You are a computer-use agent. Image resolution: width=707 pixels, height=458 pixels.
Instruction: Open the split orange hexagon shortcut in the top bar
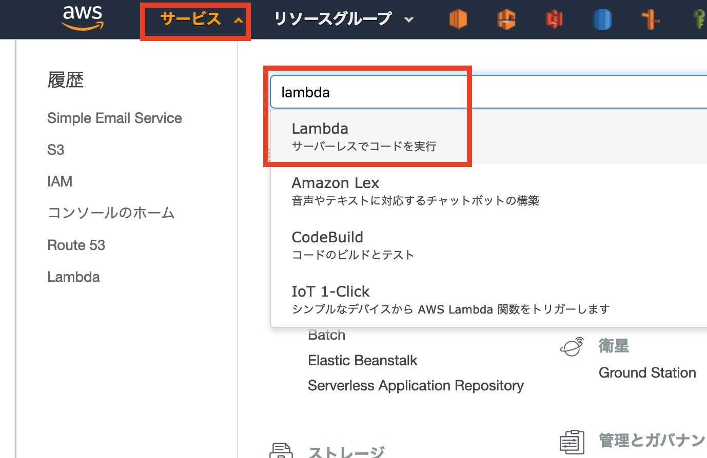click(x=506, y=19)
